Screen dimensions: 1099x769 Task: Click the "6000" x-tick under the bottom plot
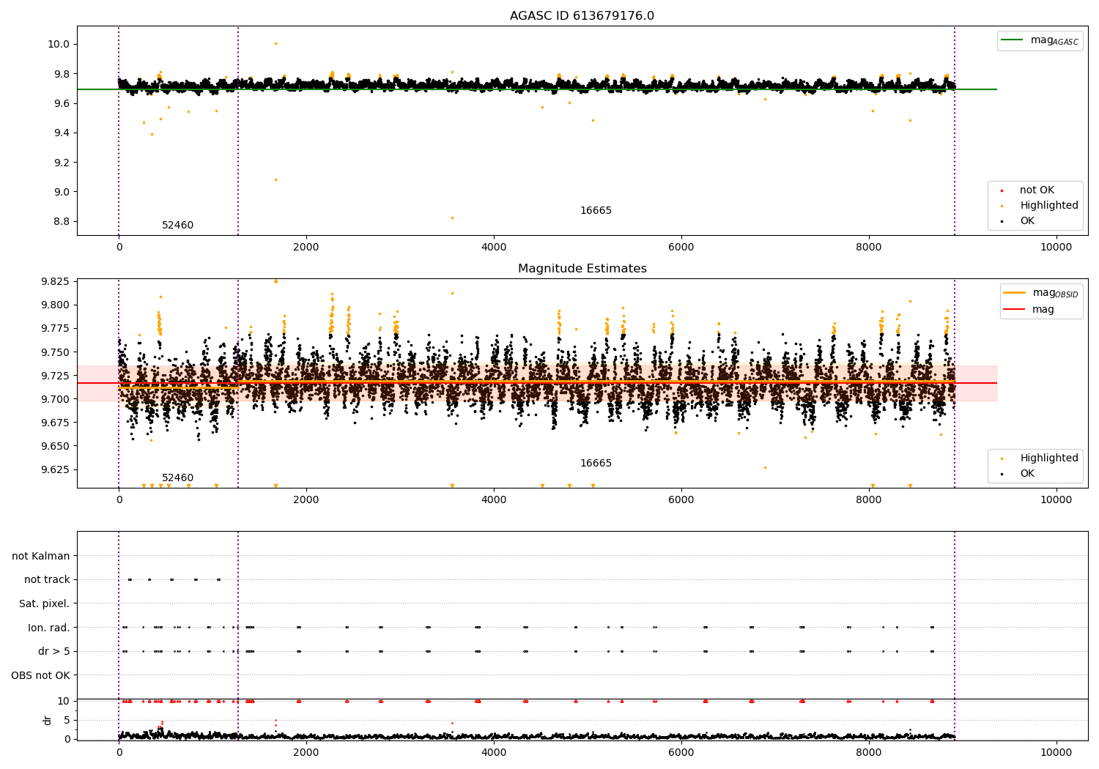(x=681, y=752)
